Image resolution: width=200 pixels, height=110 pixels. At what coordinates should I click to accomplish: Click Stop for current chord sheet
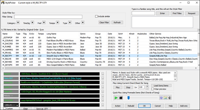[x=128, y=87]
